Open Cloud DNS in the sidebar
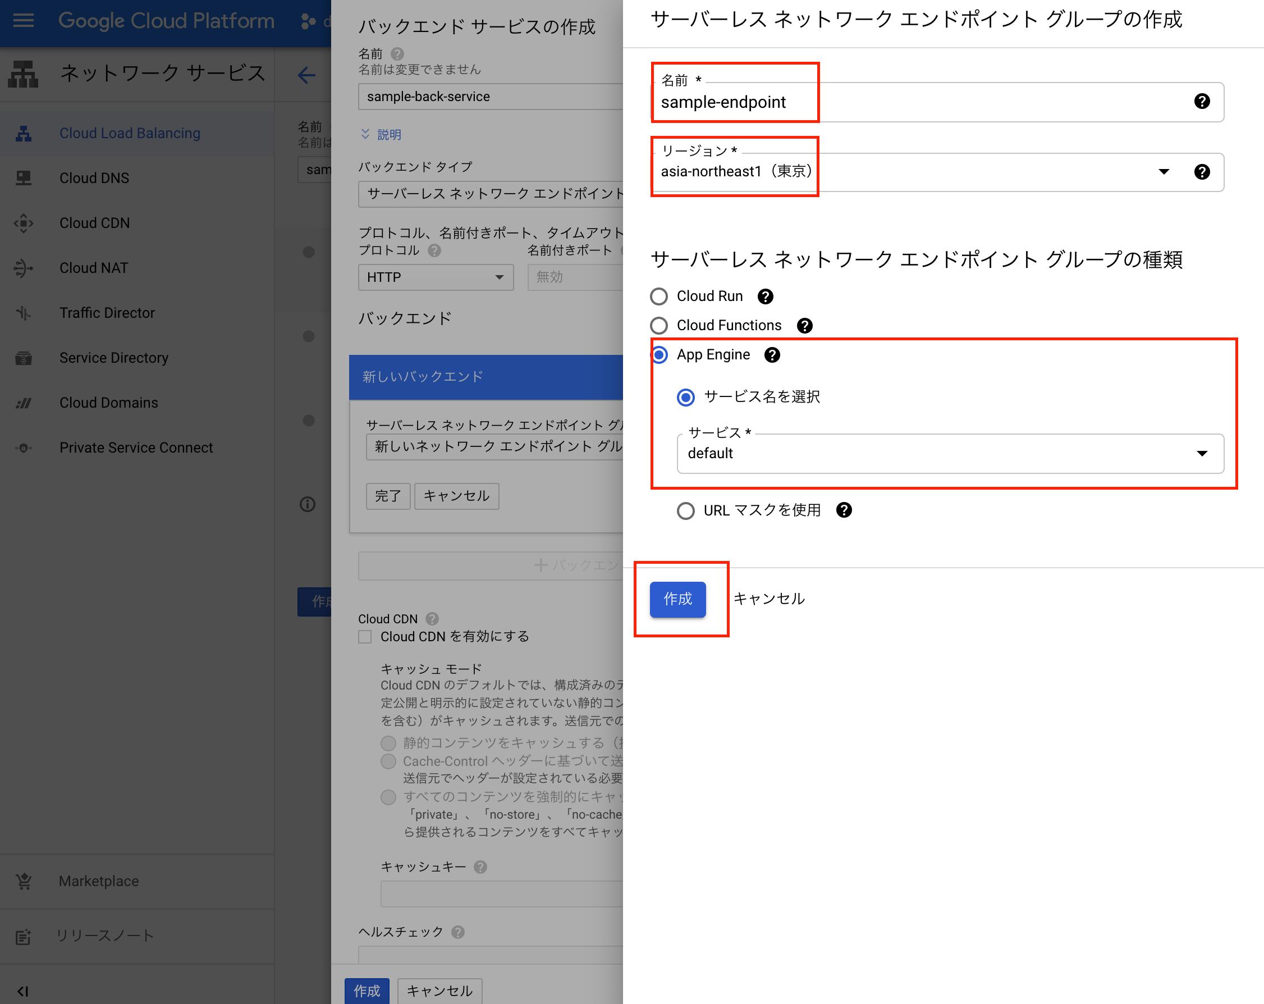Viewport: 1264px width, 1004px height. click(x=94, y=178)
